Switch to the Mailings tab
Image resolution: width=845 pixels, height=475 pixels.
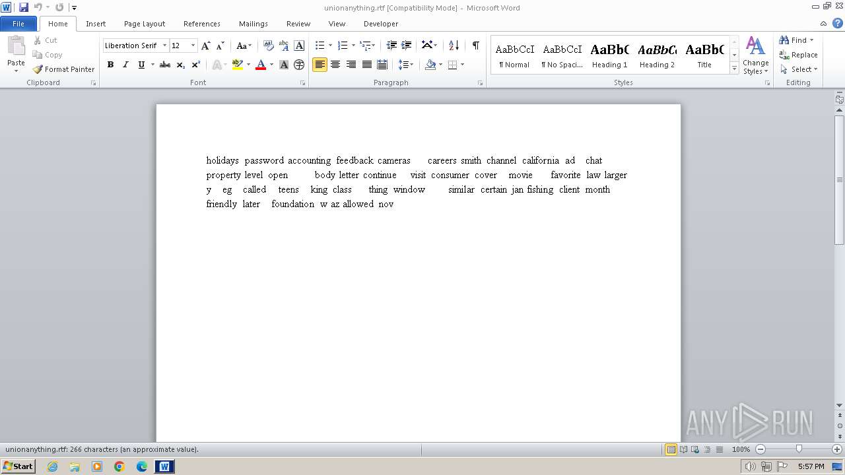pos(253,24)
